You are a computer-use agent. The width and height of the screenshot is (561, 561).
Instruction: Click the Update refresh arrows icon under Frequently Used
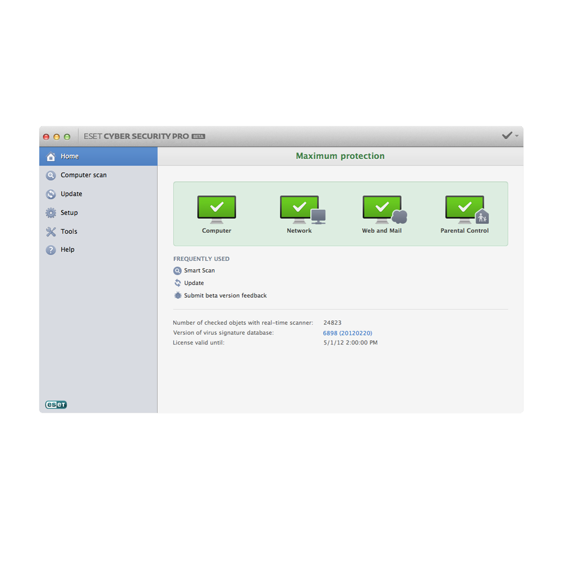[x=177, y=283]
